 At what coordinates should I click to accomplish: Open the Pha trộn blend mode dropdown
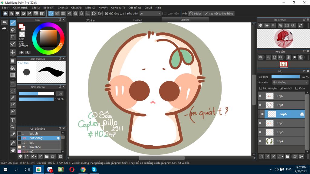click(x=290, y=82)
